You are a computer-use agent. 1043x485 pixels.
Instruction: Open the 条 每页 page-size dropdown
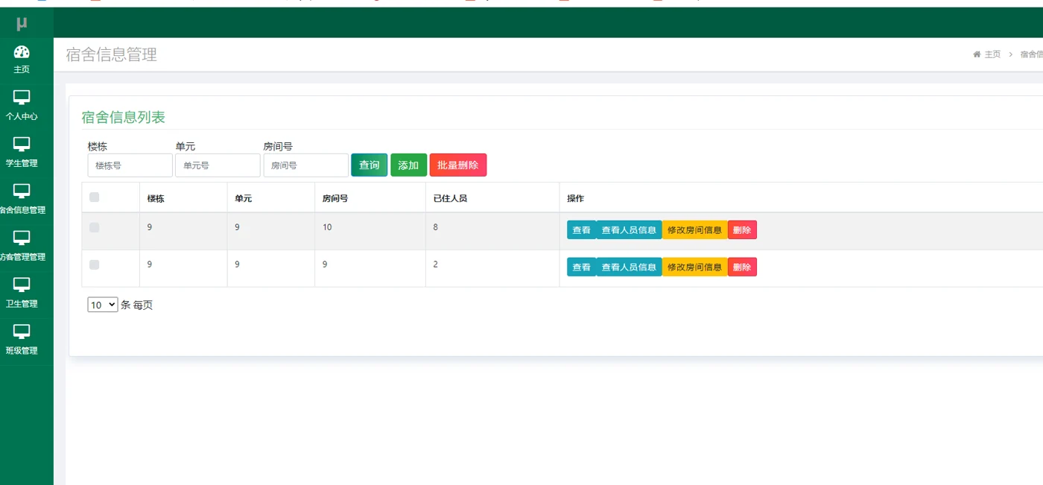click(103, 305)
